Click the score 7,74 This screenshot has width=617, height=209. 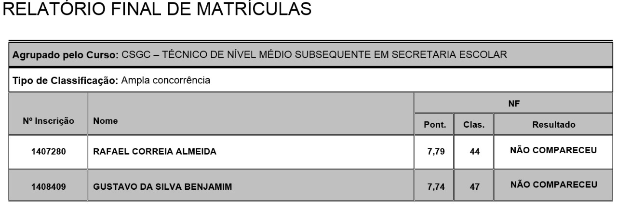pos(434,185)
